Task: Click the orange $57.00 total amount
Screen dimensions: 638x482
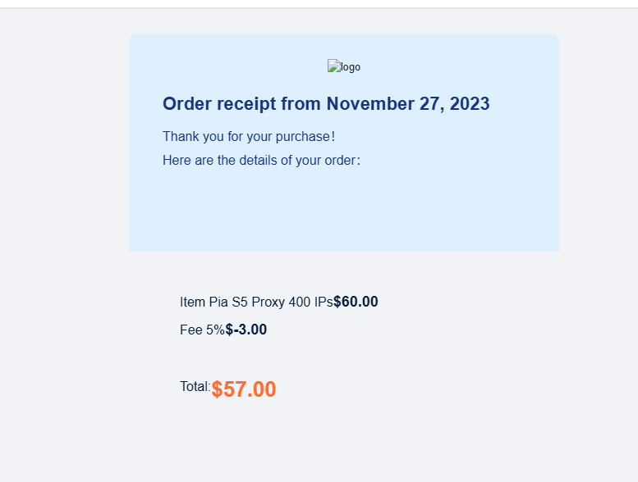Action: pos(244,389)
